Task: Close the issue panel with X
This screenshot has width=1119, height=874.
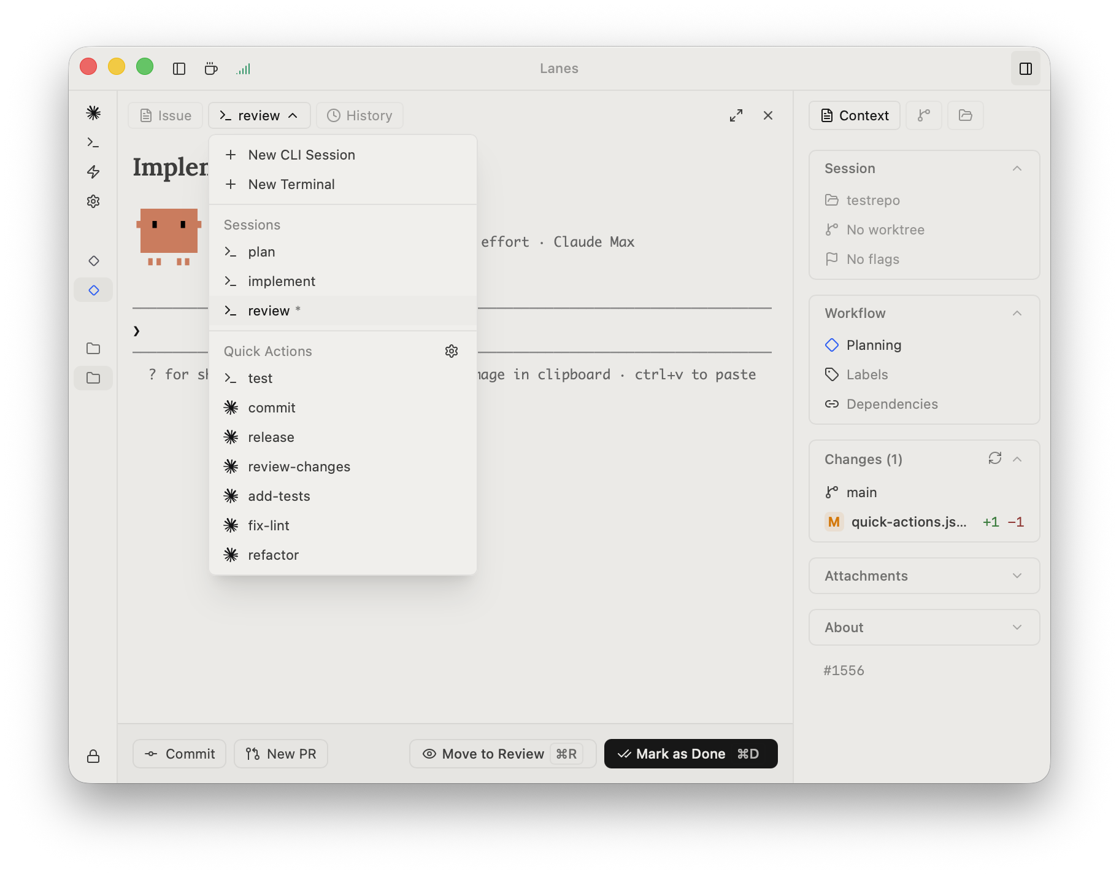Action: [x=768, y=115]
